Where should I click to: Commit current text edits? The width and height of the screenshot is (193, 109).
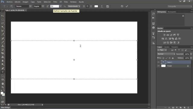(127, 6)
